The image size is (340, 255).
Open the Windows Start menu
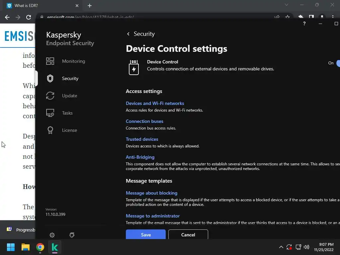click(11, 247)
